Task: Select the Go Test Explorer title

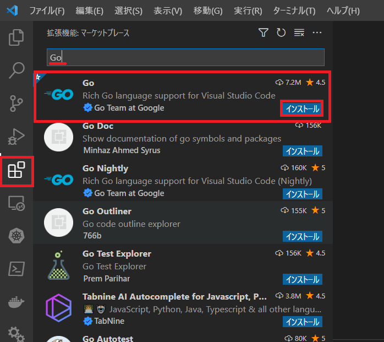Action: (x=117, y=254)
